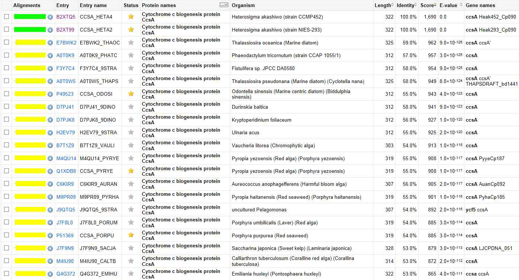Open entry link P49523
519x280 pixels.
pos(65,94)
